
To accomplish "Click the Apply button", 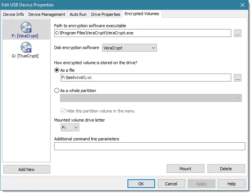I will click(x=201, y=184).
